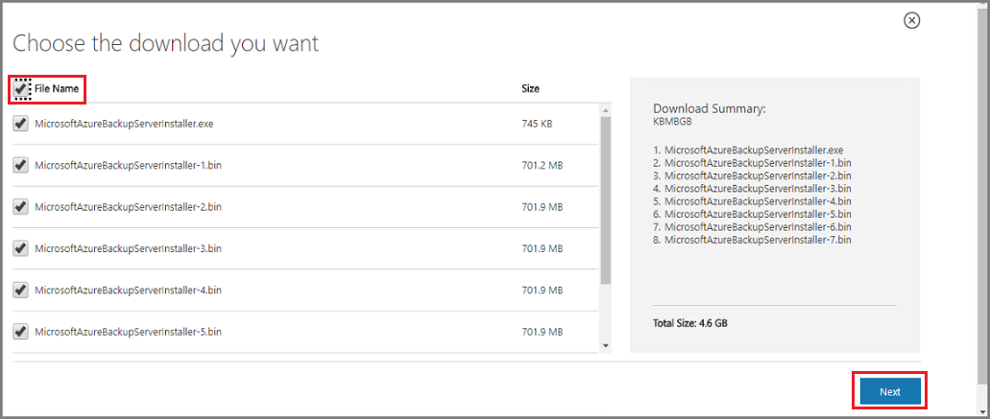Click the KBMBGB text under Download Summary
The width and height of the screenshot is (990, 419).
tap(672, 122)
